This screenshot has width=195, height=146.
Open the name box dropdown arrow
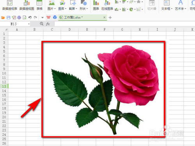coord(29,24)
